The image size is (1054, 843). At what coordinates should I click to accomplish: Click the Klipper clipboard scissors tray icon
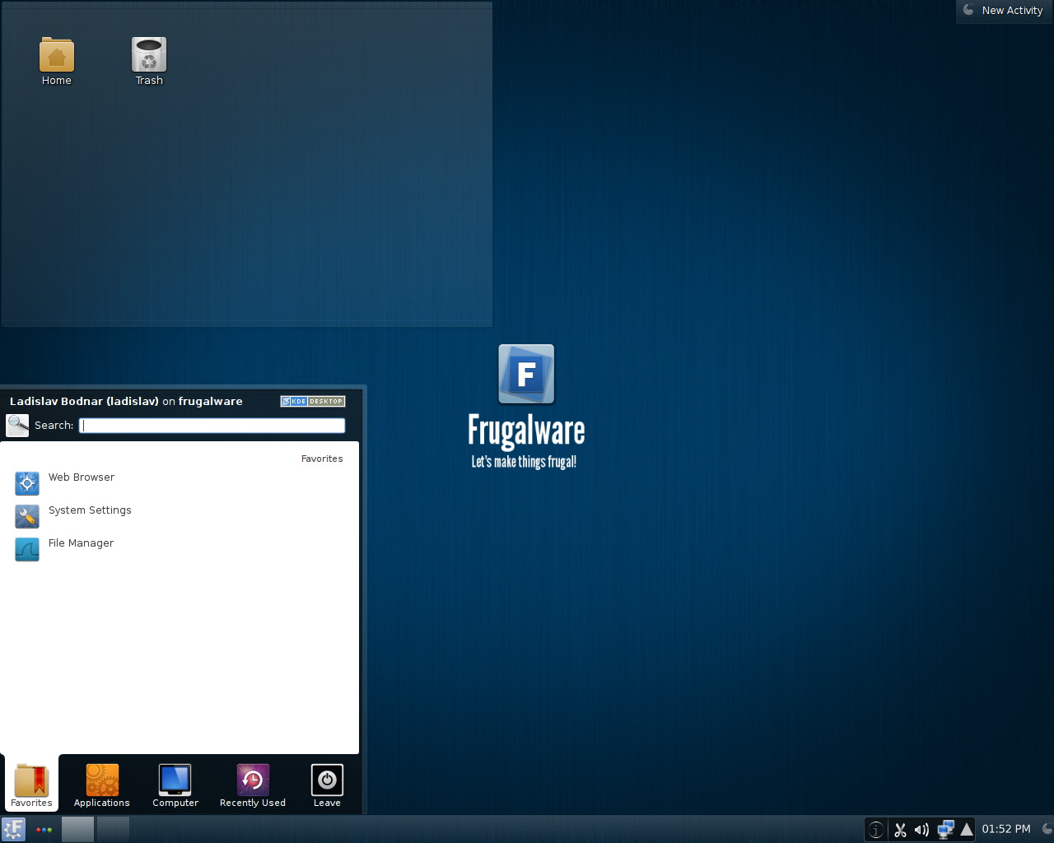(x=900, y=830)
